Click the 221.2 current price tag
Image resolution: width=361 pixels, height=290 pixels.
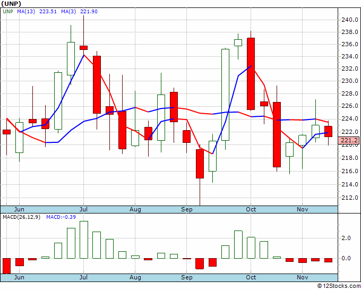349,140
